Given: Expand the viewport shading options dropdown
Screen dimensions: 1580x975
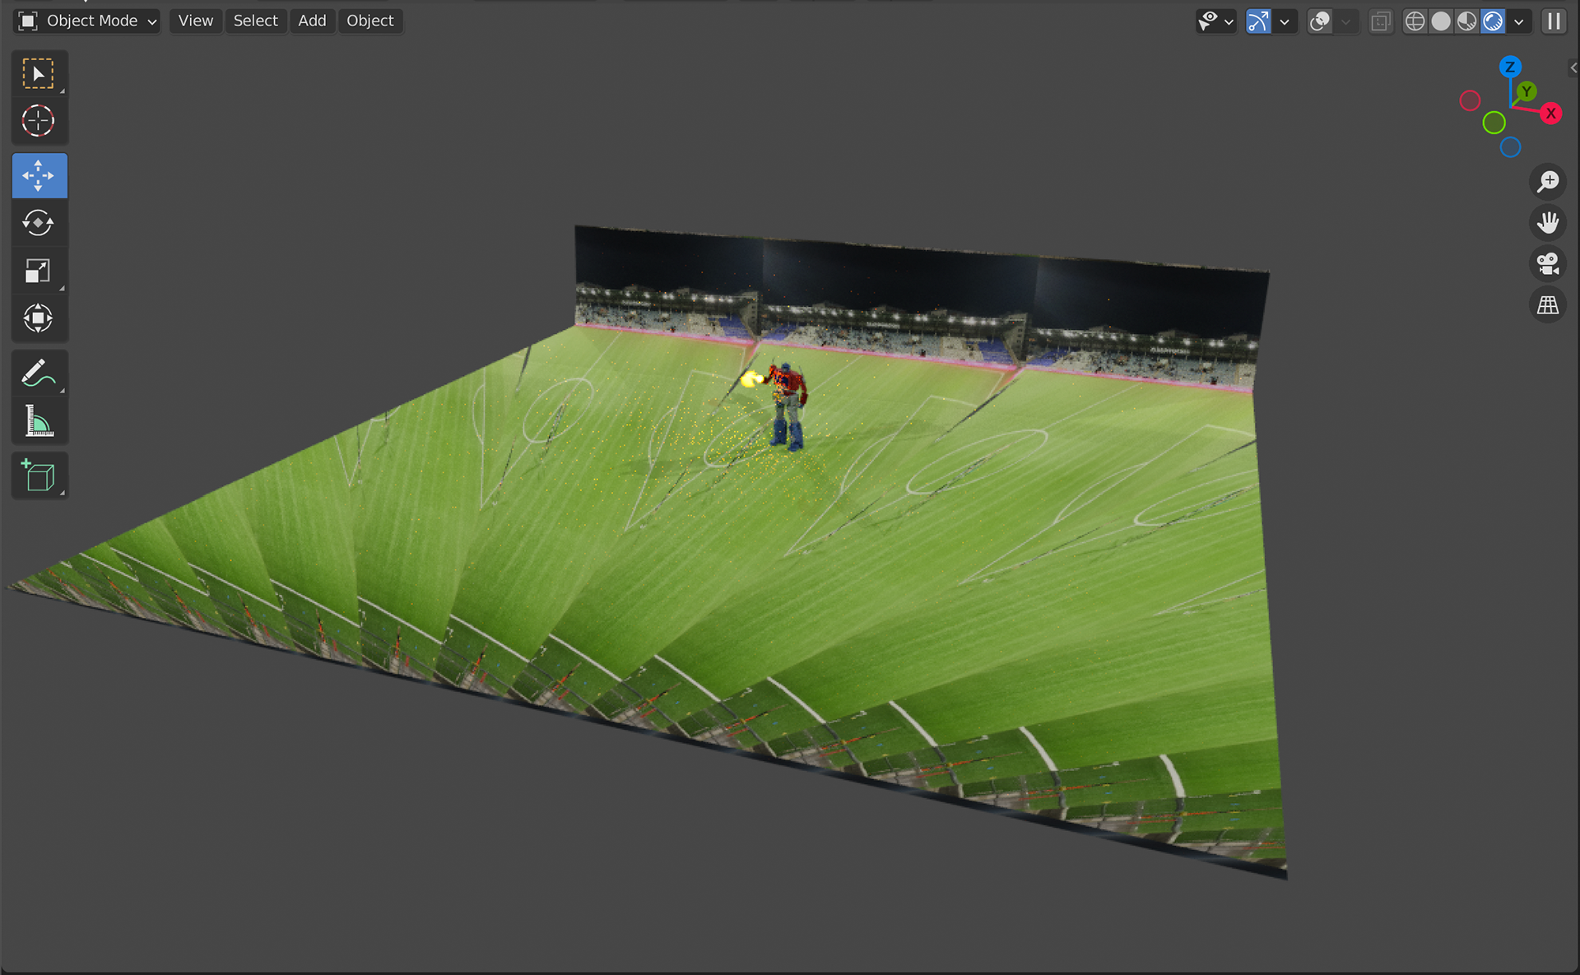Looking at the screenshot, I should click(1519, 21).
